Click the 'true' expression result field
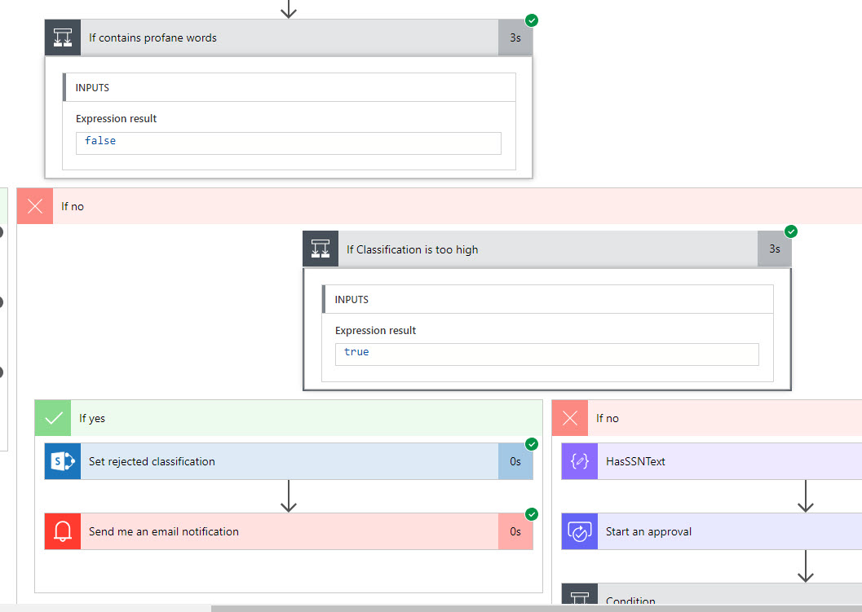 (546, 354)
